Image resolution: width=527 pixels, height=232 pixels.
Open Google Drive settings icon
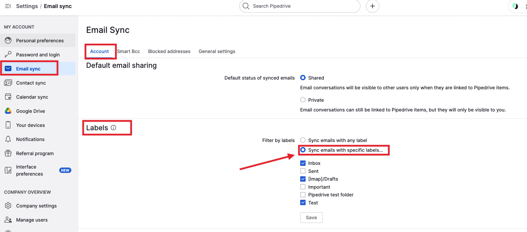click(8, 111)
